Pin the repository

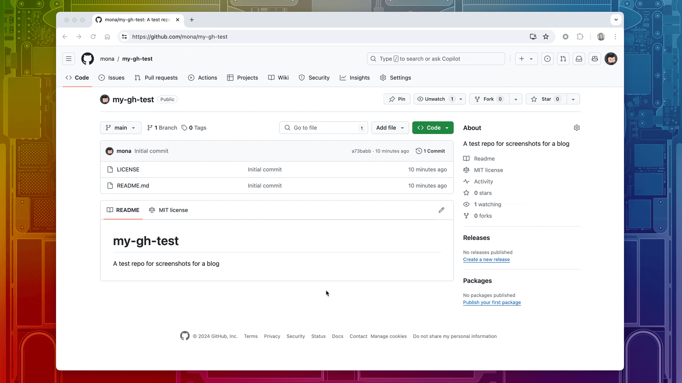pos(397,99)
